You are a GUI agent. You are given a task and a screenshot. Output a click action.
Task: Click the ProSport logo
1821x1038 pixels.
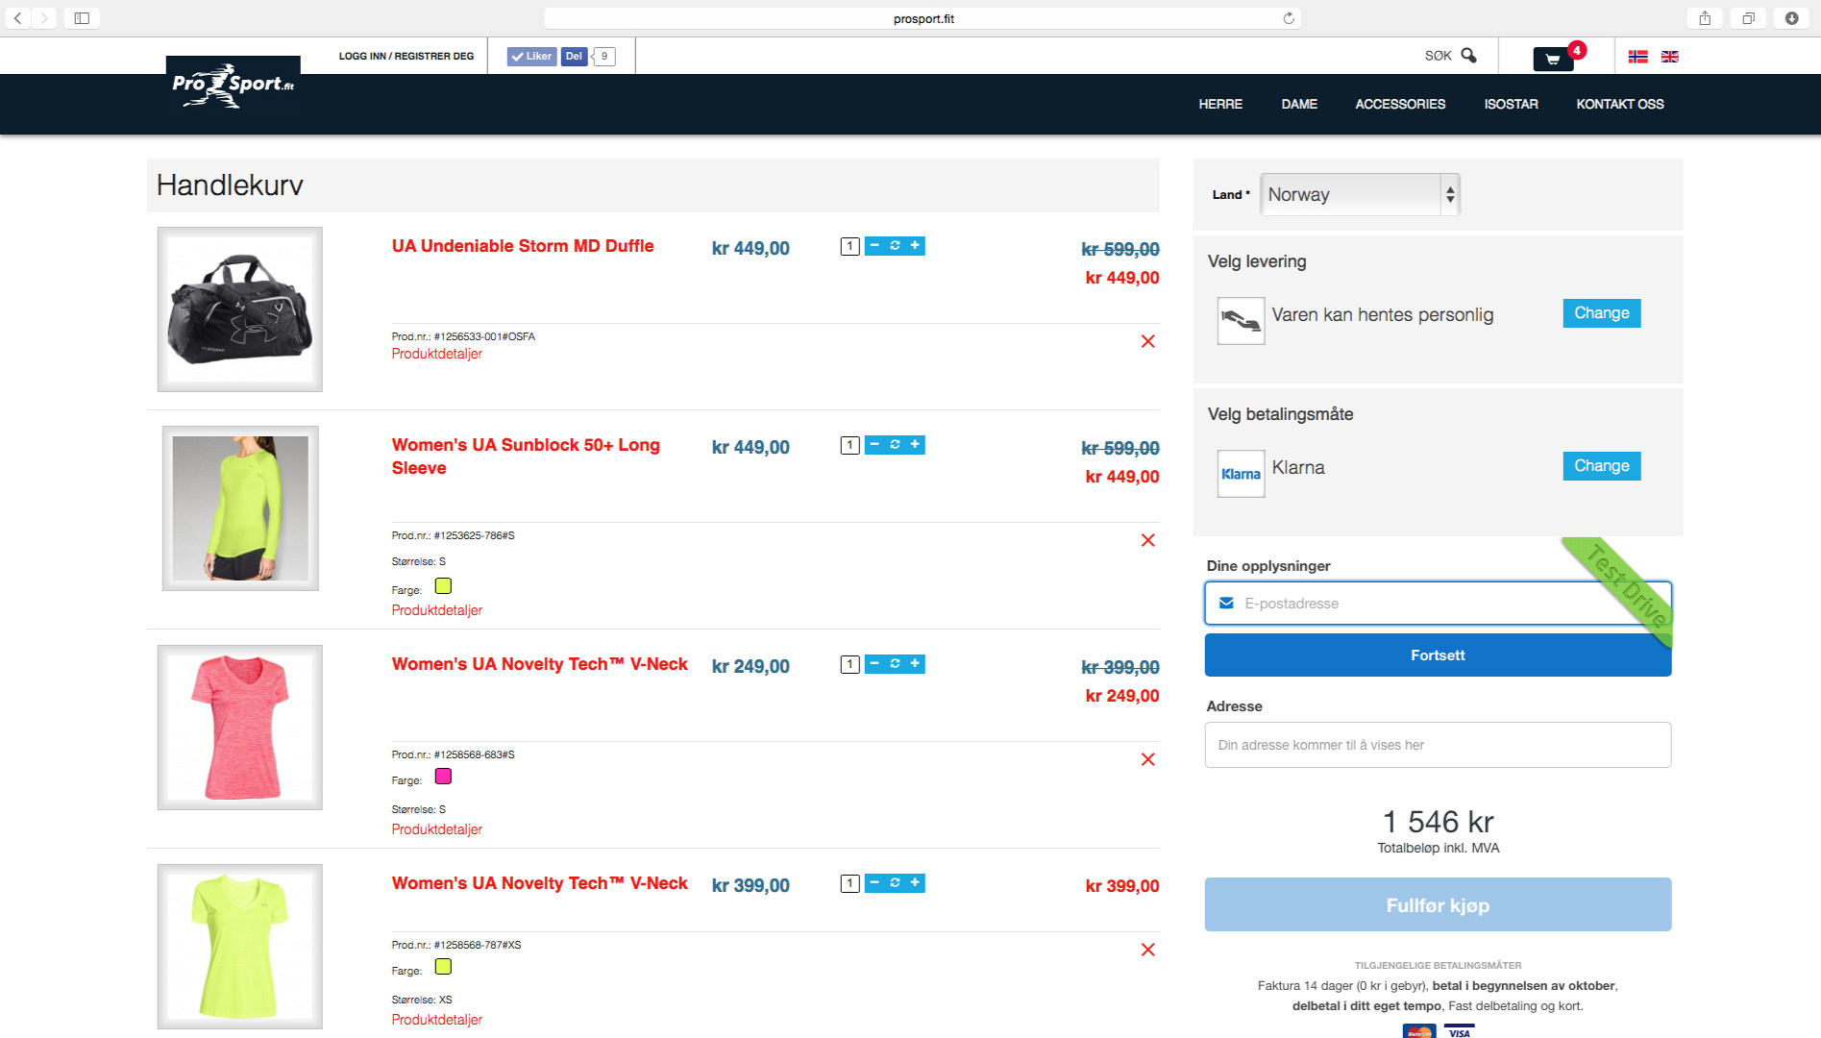pyautogui.click(x=234, y=85)
